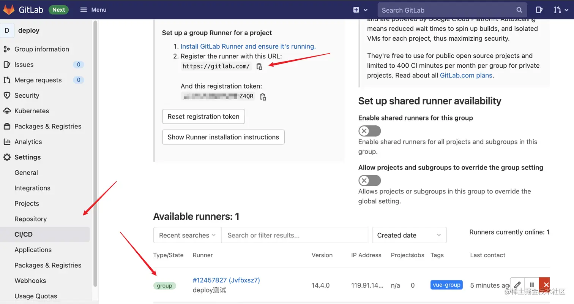Click the Issues count badge 0
Image resolution: width=574 pixels, height=304 pixels.
79,65
